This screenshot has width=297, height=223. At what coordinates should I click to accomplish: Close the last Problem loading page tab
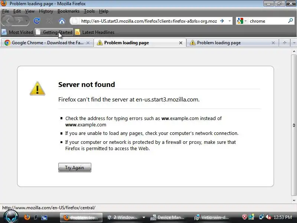point(273,43)
